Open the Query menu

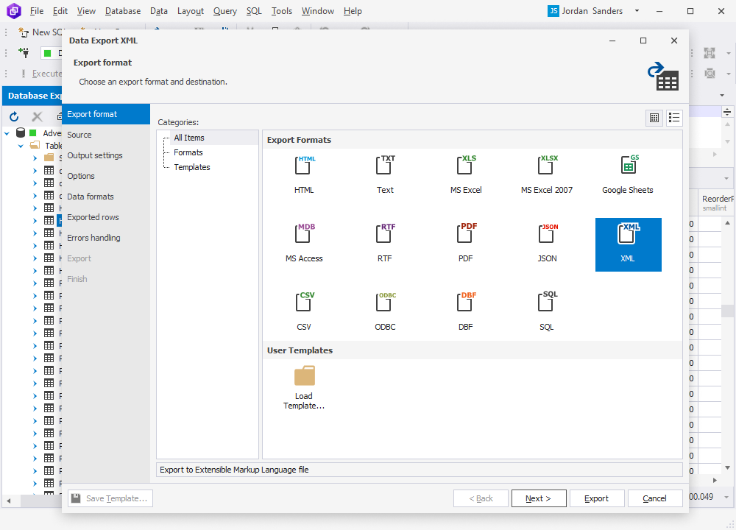coord(225,11)
